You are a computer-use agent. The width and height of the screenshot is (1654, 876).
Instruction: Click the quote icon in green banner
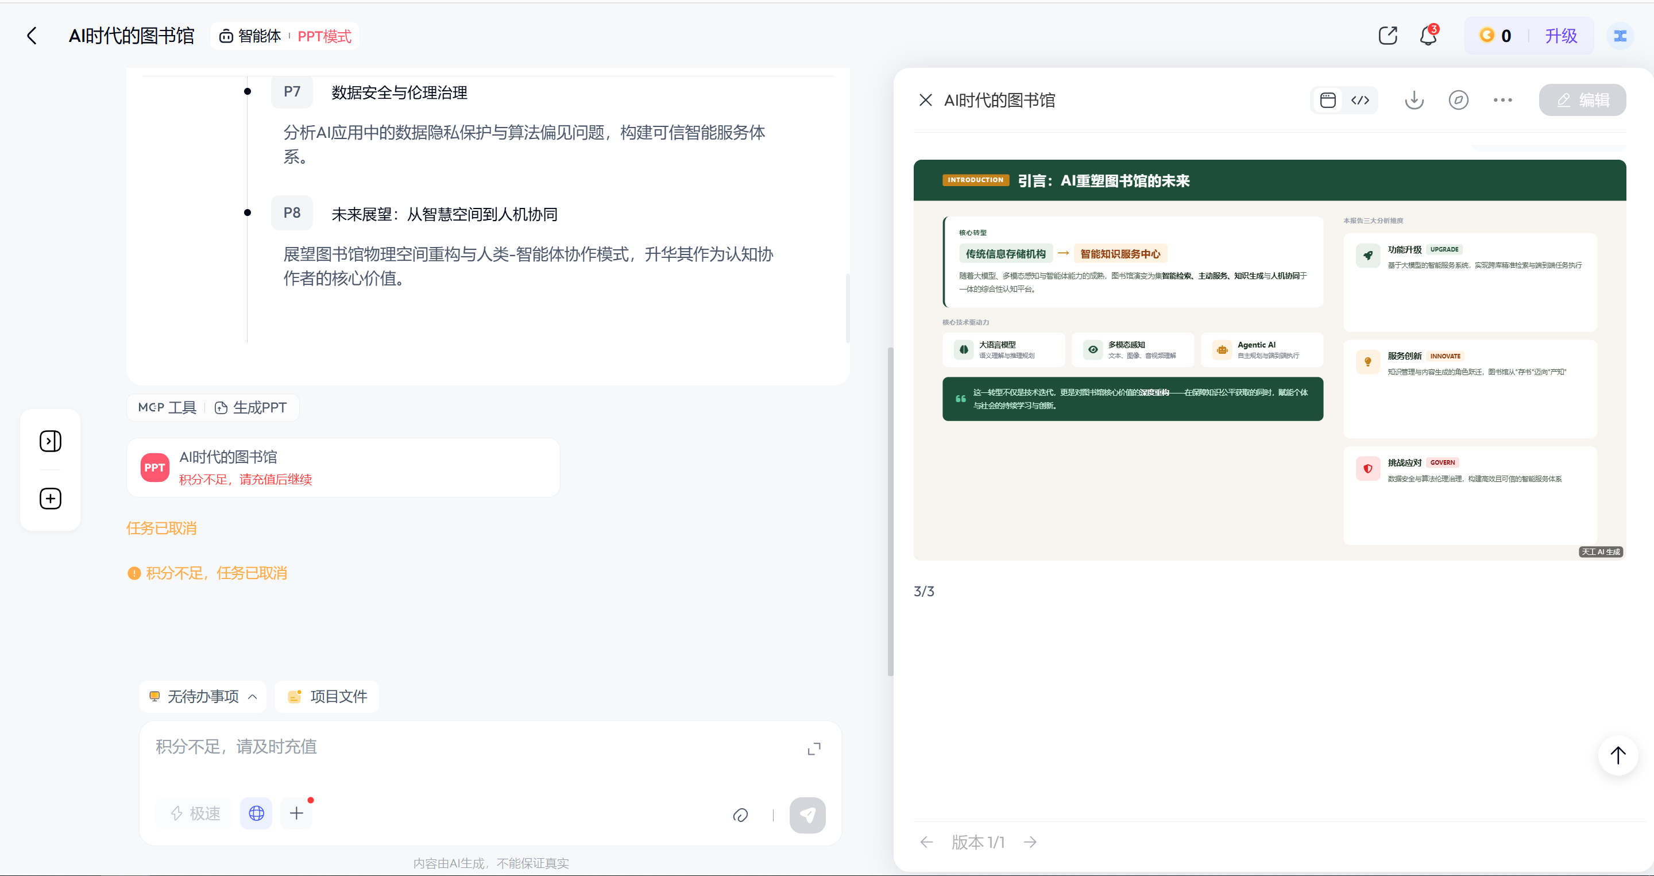[961, 399]
